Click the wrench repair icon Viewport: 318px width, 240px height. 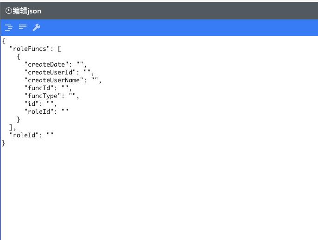[x=37, y=27]
